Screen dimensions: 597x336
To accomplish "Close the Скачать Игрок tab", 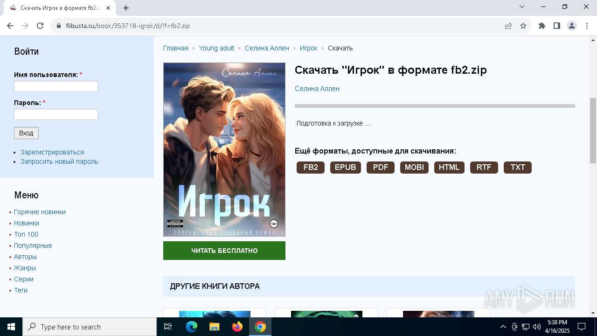I will [108, 8].
